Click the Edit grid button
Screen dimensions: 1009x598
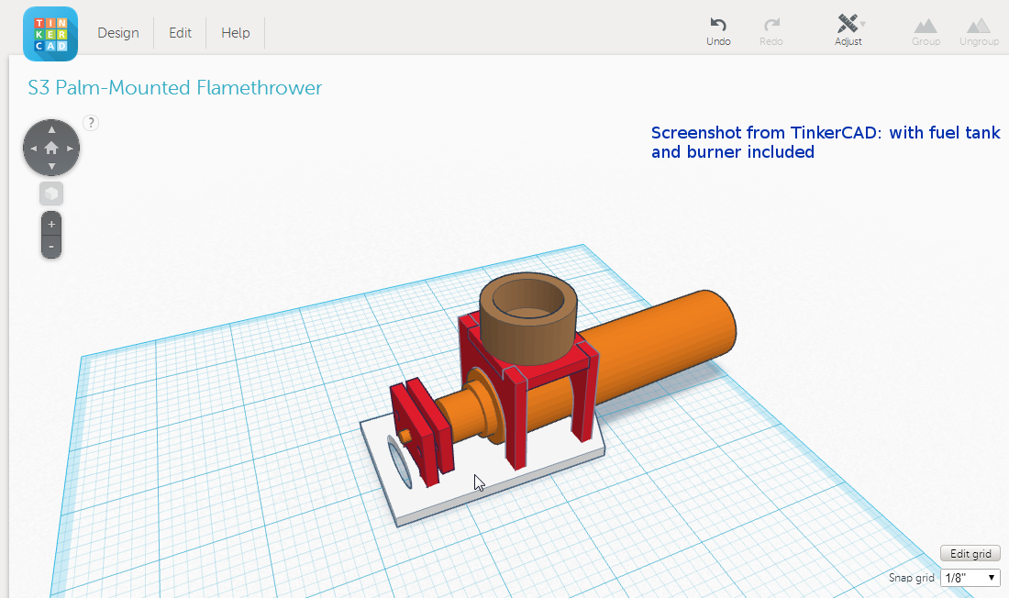click(970, 553)
